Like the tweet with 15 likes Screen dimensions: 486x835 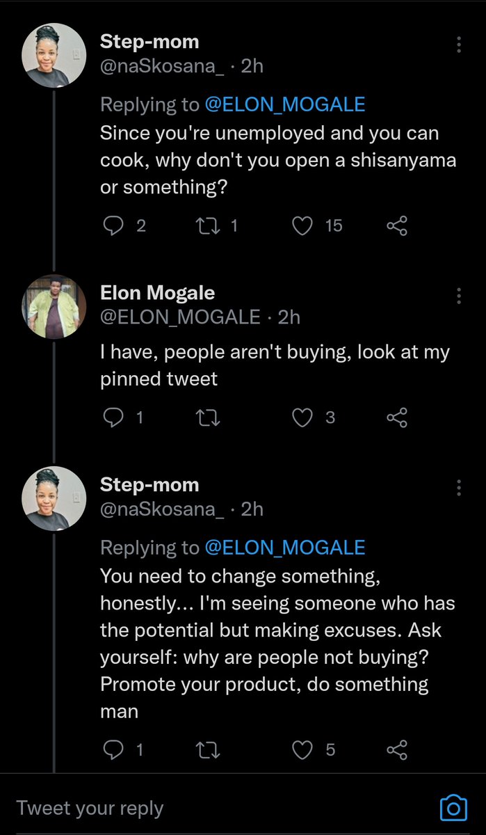click(x=302, y=225)
